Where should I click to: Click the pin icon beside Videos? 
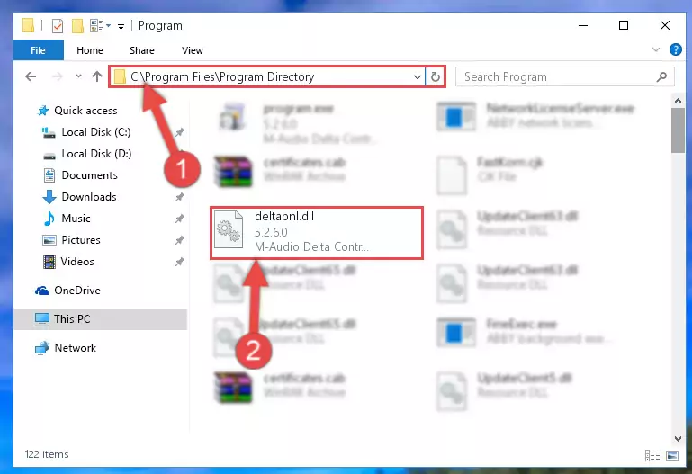tap(179, 262)
